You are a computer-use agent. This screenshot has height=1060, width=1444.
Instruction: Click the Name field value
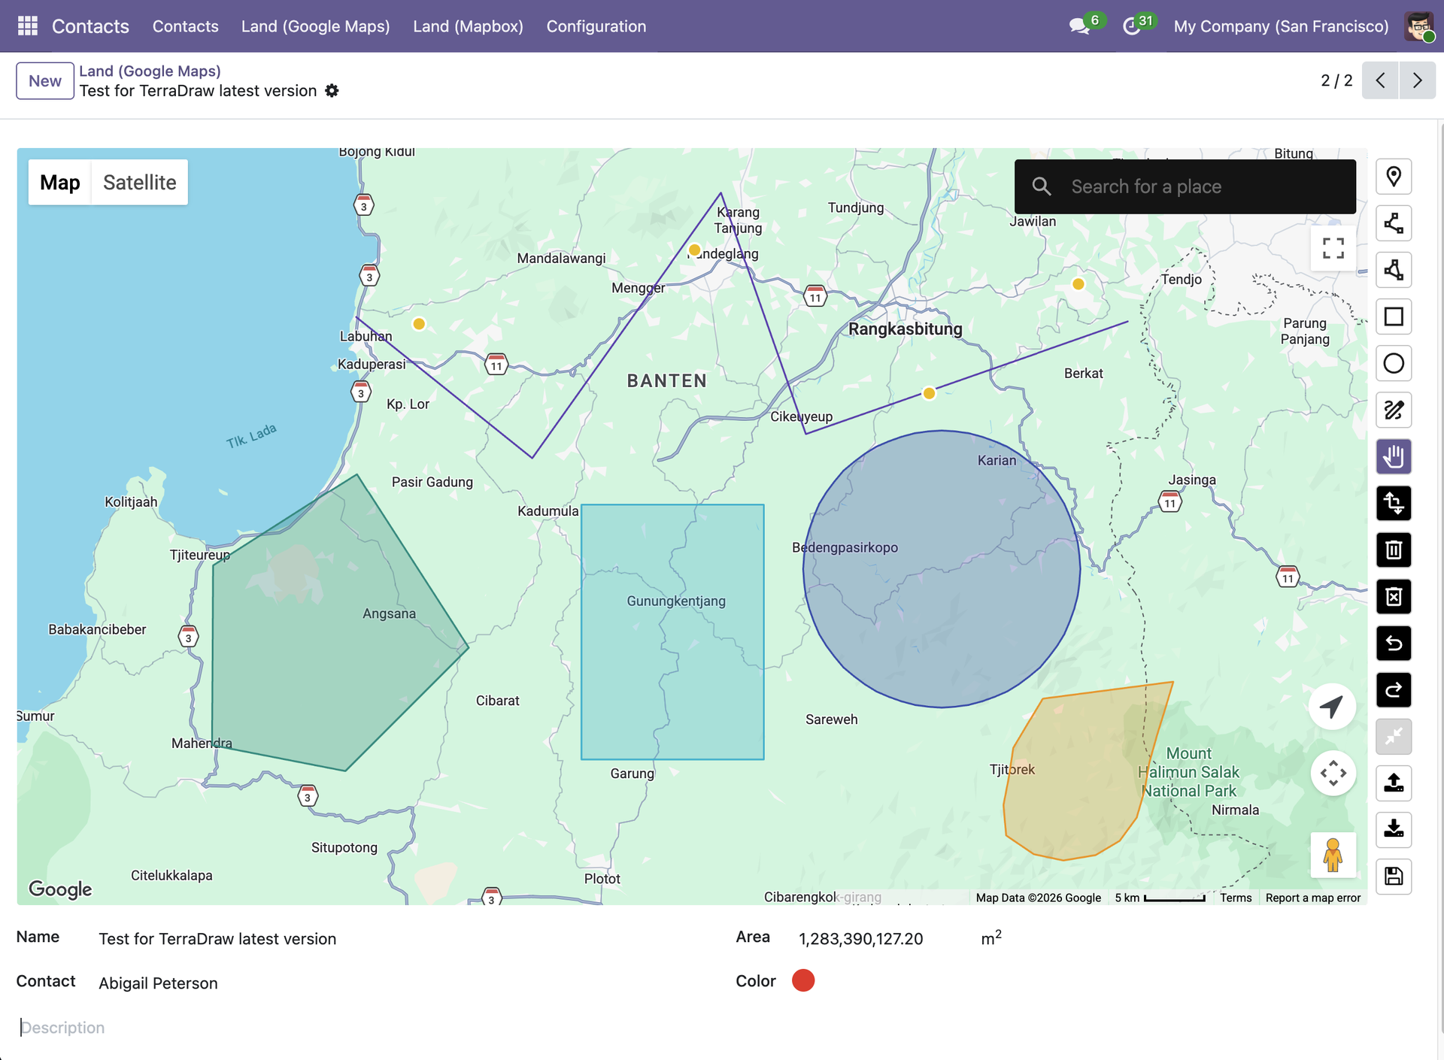(217, 939)
